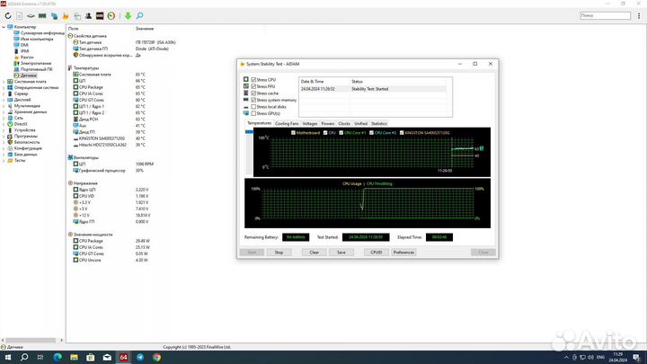This screenshot has width=647, height=364.
Task: Click the Windows Start button
Action: click(8, 358)
